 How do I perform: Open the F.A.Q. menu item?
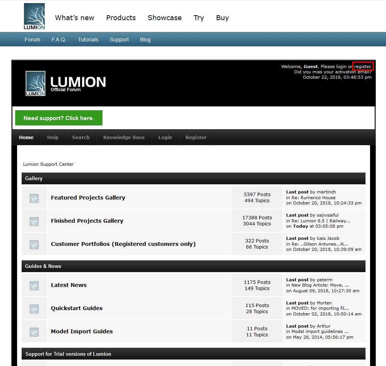(x=58, y=39)
